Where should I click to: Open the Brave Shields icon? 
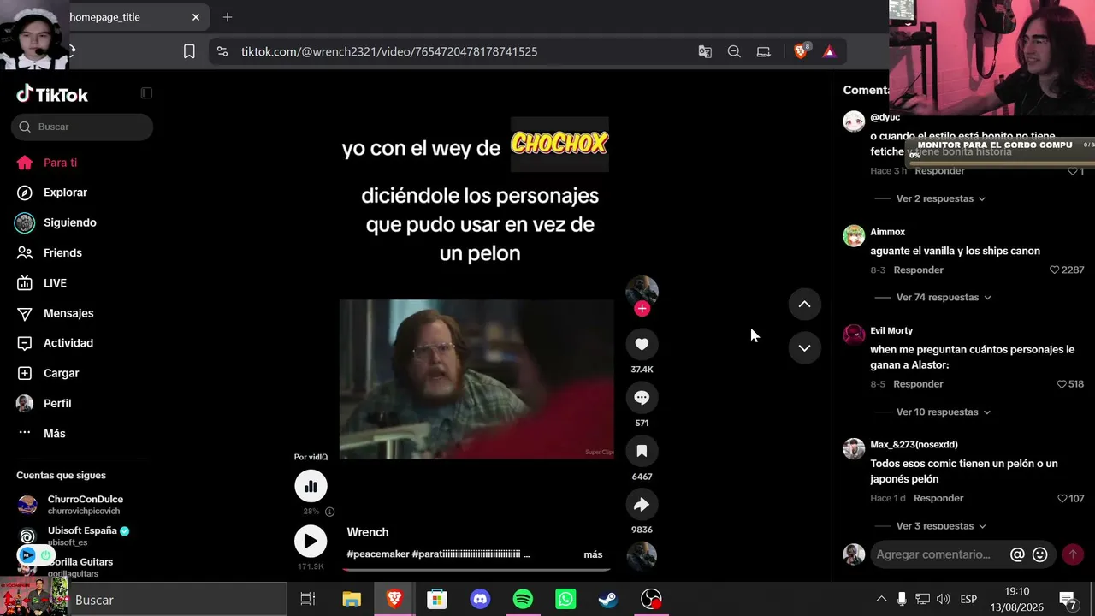tap(802, 51)
